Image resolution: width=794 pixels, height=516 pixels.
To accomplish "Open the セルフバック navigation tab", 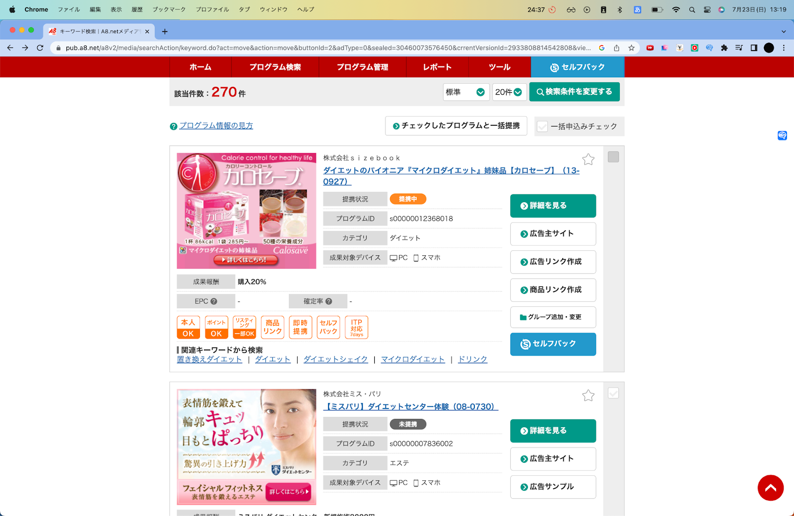I will (578, 67).
